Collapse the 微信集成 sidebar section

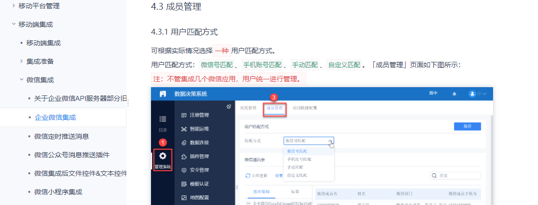coord(22,80)
